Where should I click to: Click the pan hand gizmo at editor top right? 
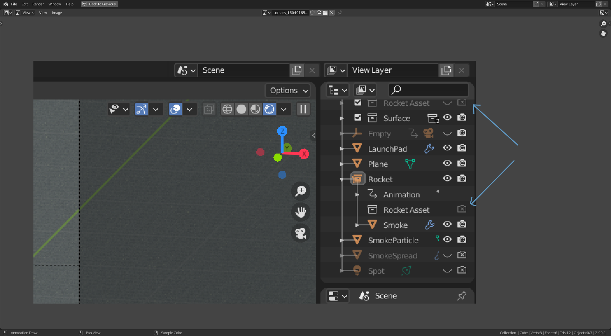[603, 33]
